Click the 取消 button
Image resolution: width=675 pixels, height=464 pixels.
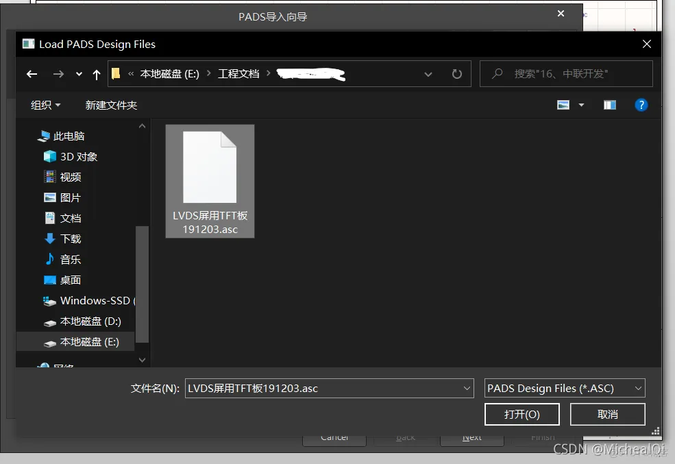[607, 414]
